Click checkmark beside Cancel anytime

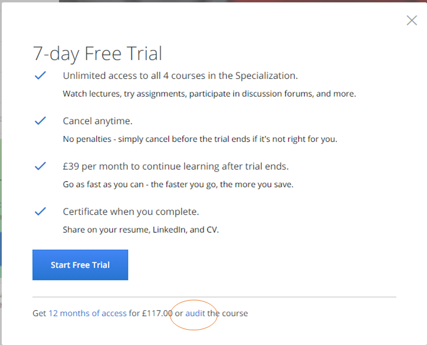pos(40,121)
